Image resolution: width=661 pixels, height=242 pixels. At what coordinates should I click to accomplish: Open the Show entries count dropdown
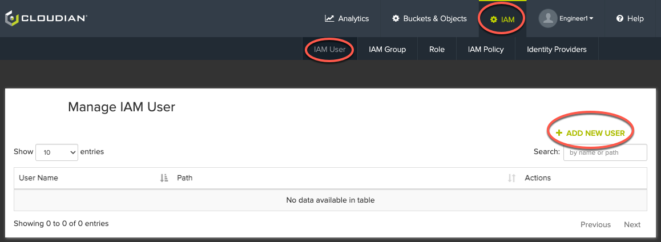(57, 152)
